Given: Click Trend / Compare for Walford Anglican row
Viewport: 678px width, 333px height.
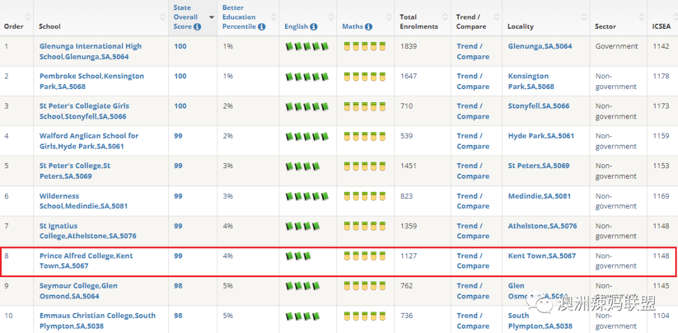Looking at the screenshot, I should click(x=473, y=141).
